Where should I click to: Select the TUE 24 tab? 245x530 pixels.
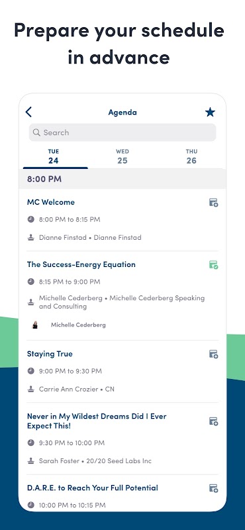(x=54, y=156)
